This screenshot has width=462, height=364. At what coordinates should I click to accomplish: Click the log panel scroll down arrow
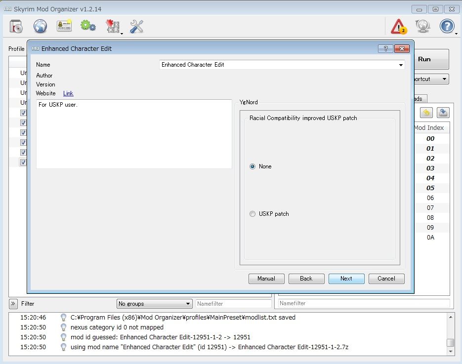(x=451, y=352)
